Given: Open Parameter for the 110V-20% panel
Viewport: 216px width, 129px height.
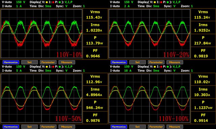Looking at the screenshot, I should pyautogui.click(x=156, y=62).
